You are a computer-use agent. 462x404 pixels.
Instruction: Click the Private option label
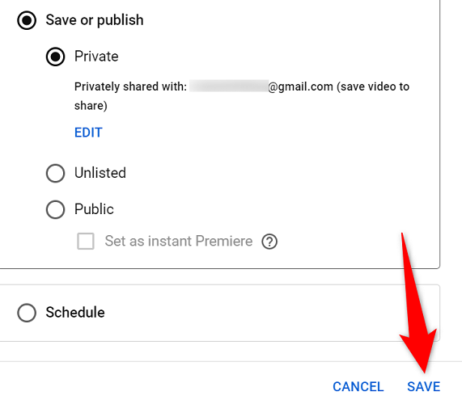(96, 57)
